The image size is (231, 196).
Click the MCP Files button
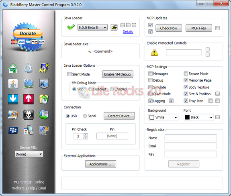(x=199, y=28)
